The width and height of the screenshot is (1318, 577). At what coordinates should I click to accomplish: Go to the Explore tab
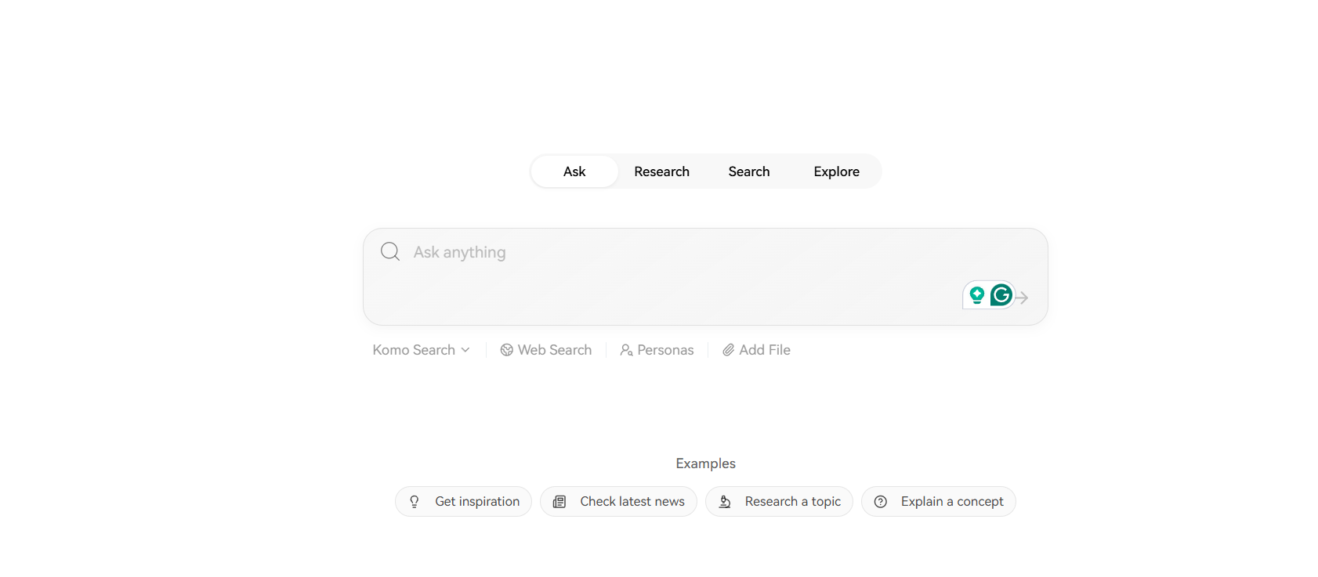(x=836, y=171)
